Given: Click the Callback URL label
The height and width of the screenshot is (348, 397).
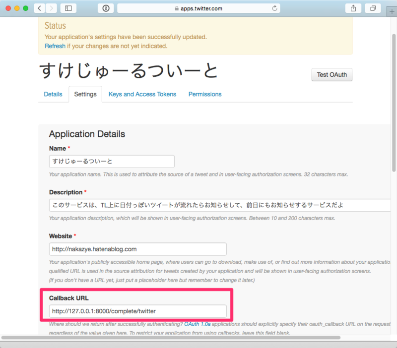Looking at the screenshot, I should click(68, 298).
